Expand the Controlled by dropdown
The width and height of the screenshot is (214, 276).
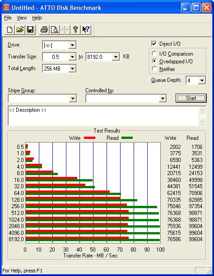pos(163,98)
